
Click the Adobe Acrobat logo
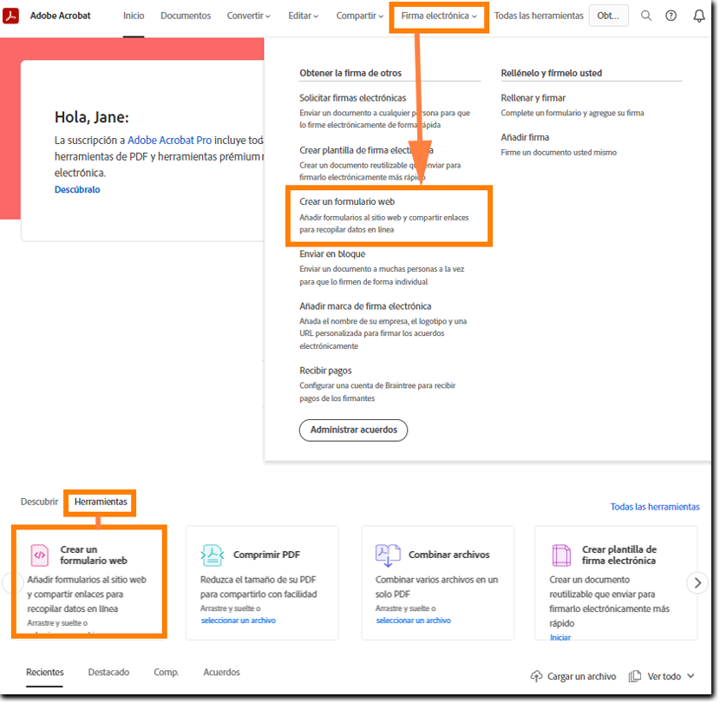pyautogui.click(x=11, y=14)
